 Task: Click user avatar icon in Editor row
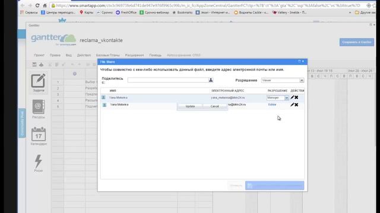click(x=104, y=105)
